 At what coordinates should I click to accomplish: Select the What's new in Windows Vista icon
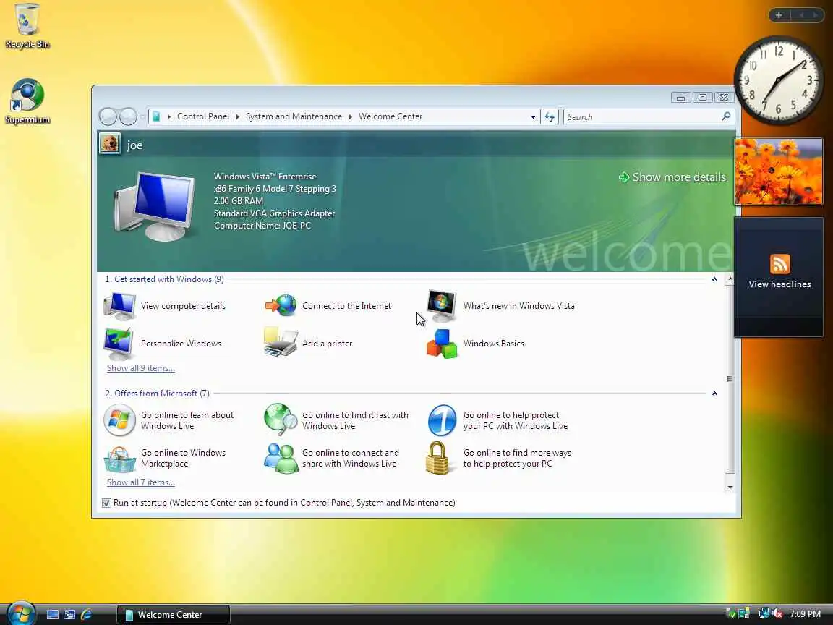click(442, 305)
